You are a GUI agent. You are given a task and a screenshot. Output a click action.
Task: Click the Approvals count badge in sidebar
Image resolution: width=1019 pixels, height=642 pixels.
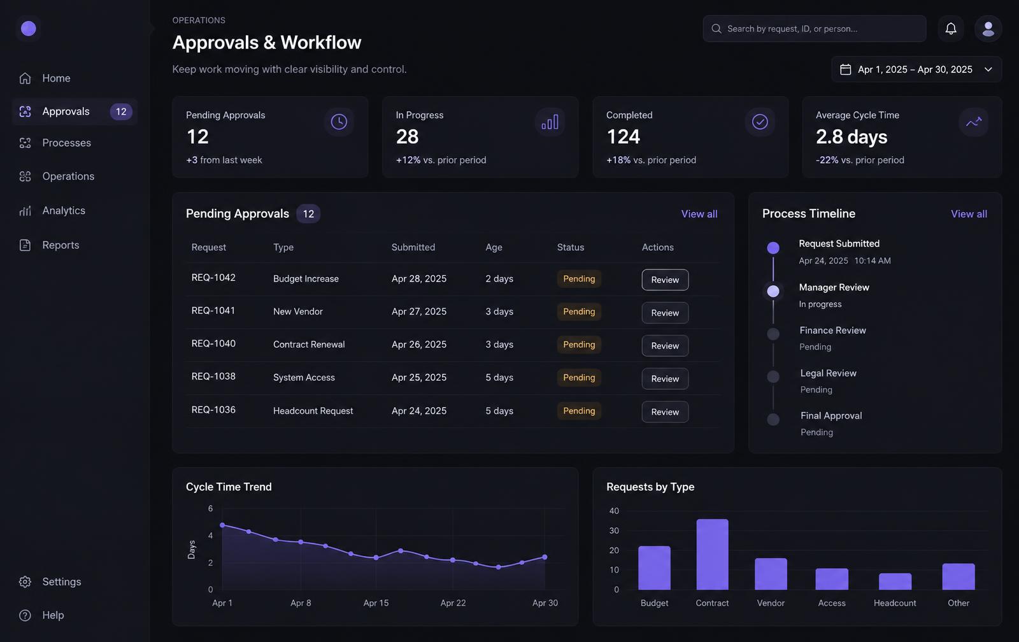[x=121, y=111]
